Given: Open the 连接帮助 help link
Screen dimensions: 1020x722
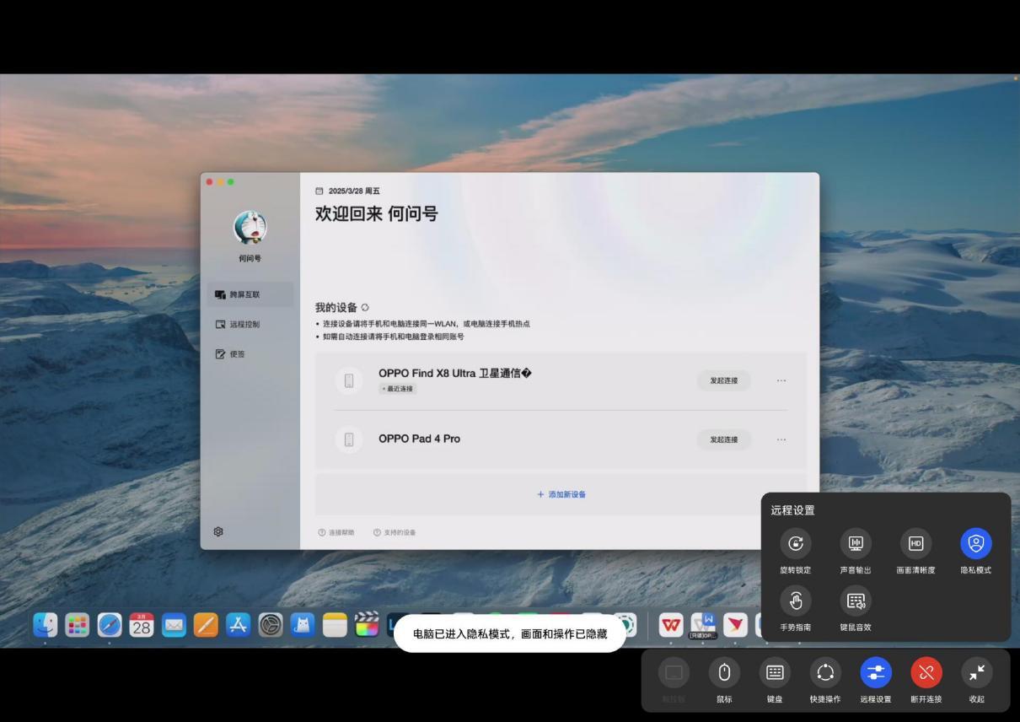Looking at the screenshot, I should click(336, 532).
